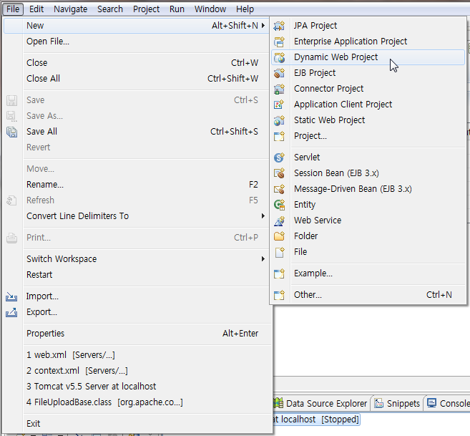Screen dimensions: 470x436
Task: Select Dynamic Web Project entry
Action: [368, 57]
